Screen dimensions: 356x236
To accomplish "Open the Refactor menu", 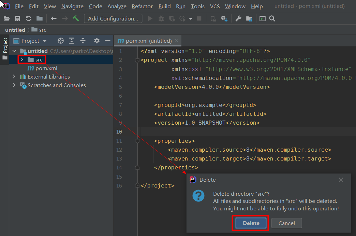I will (142, 6).
